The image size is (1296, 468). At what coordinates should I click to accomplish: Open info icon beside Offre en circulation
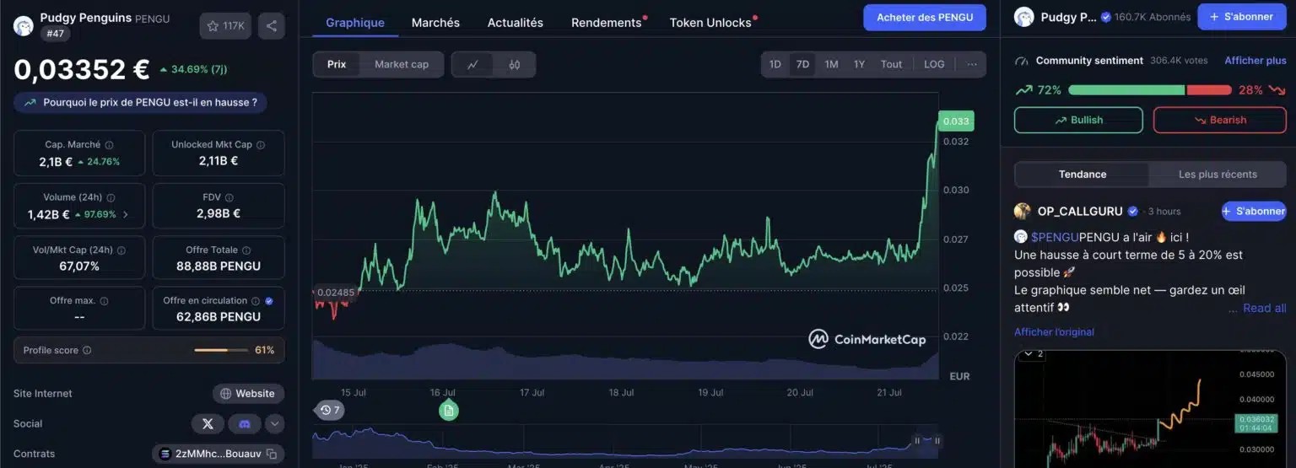coord(256,301)
